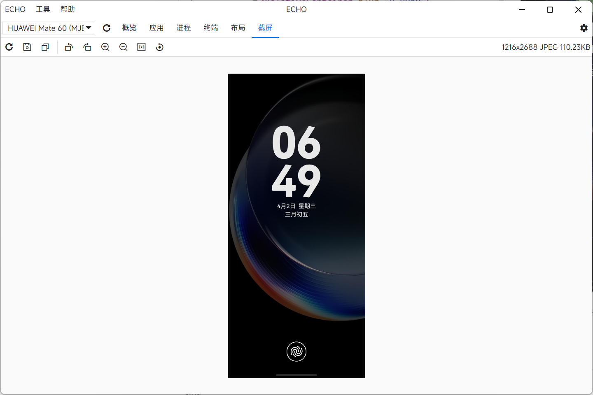Open settings with the gear icon

[x=584, y=28]
